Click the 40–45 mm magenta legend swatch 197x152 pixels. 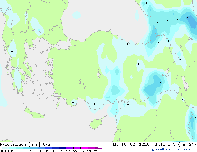84,148
